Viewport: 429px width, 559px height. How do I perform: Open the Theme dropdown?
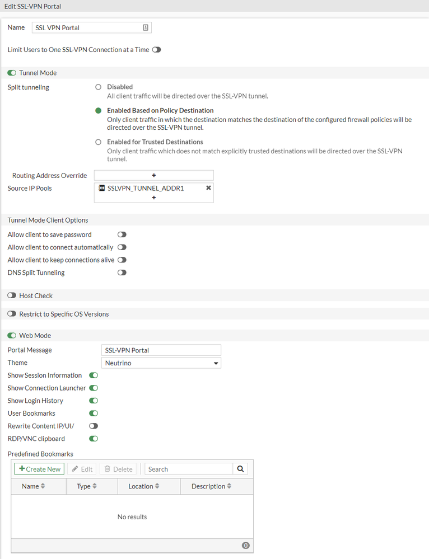(x=161, y=363)
